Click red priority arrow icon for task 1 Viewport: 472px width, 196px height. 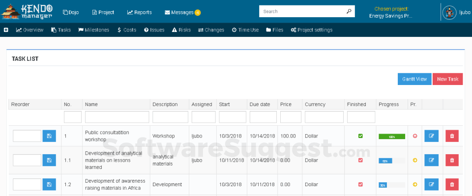(x=415, y=136)
